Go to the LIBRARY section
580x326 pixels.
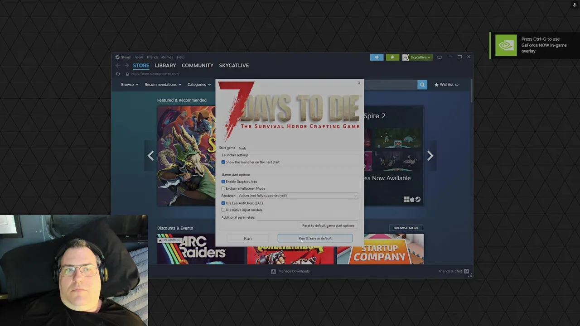[165, 66]
